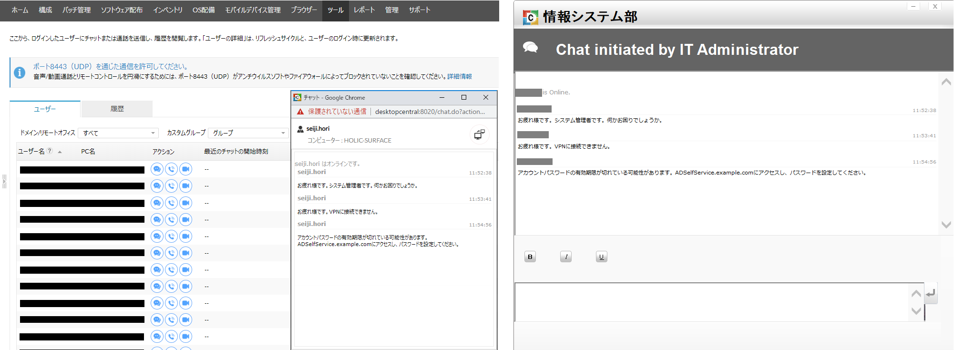This screenshot has width=954, height=350.
Task: Click the remote control icon beside seiji.hori
Action: (479, 134)
